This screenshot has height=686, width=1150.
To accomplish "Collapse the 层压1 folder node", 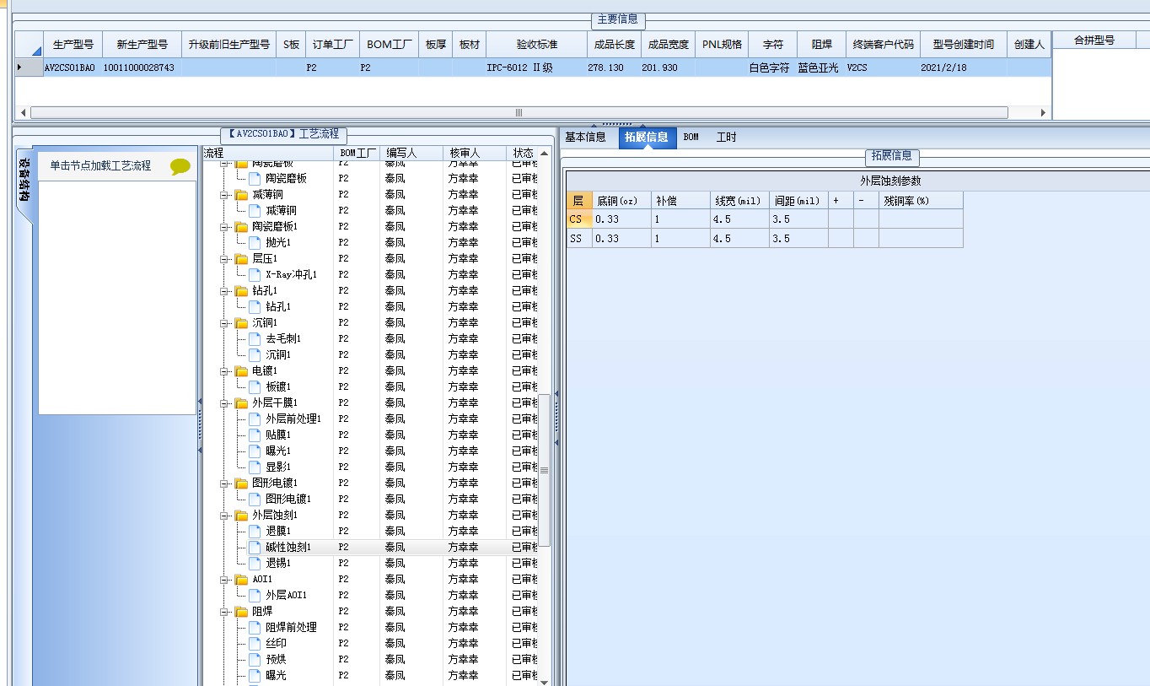I will [225, 259].
